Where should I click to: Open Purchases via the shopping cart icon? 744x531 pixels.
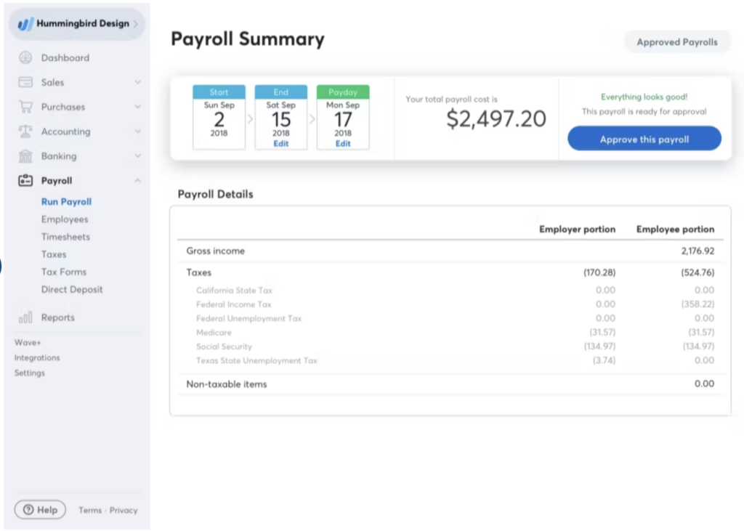pos(25,107)
